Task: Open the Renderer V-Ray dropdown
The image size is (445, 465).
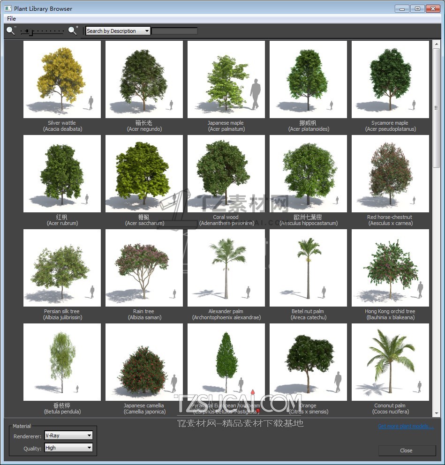Action: click(68, 435)
